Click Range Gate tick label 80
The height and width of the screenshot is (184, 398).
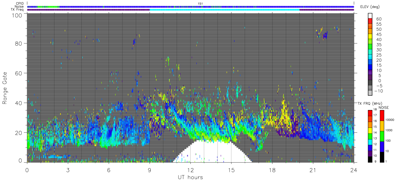coord(18,43)
